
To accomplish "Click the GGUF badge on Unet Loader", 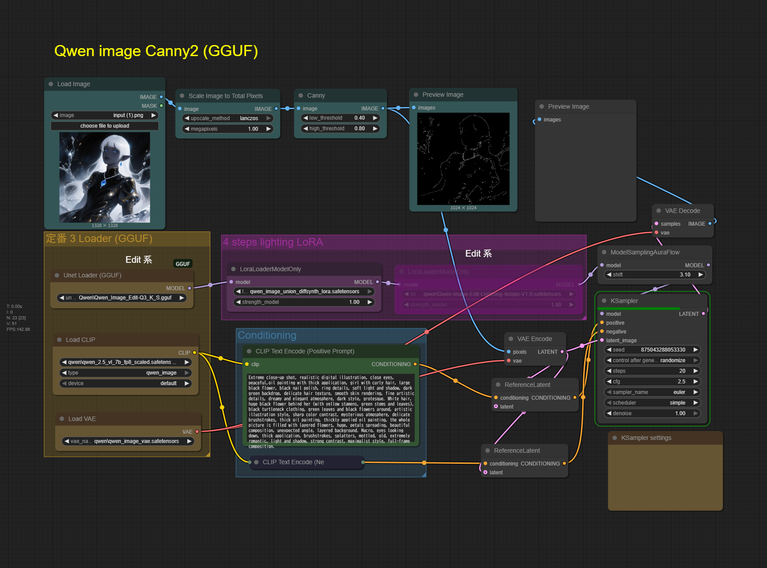I will (x=182, y=264).
